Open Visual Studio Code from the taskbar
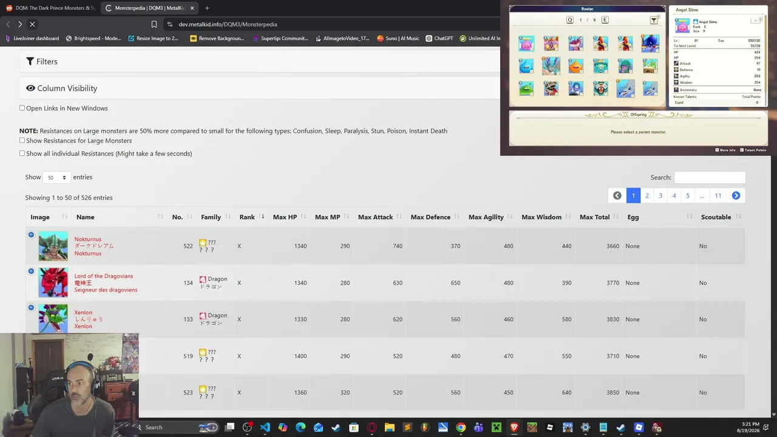Screen dimensions: 777x437 point(265,427)
